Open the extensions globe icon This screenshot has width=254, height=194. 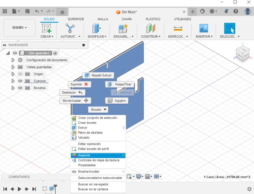point(202,11)
